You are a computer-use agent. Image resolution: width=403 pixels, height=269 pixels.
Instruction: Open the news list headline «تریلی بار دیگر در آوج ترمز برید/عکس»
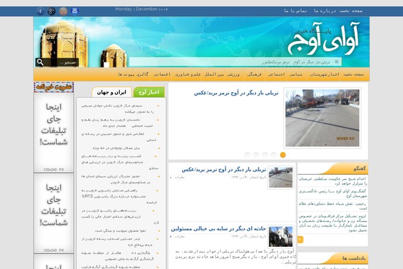[224, 170]
